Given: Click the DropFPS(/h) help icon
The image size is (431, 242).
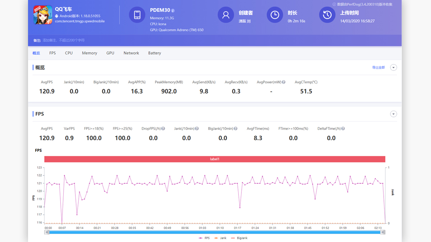Looking at the screenshot, I should [163, 129].
